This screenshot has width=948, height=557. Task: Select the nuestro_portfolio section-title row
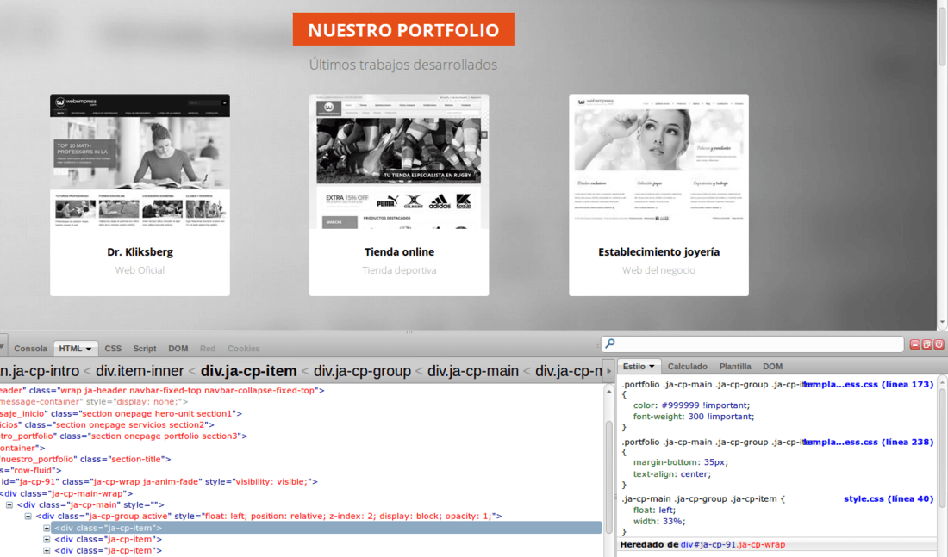(86, 459)
